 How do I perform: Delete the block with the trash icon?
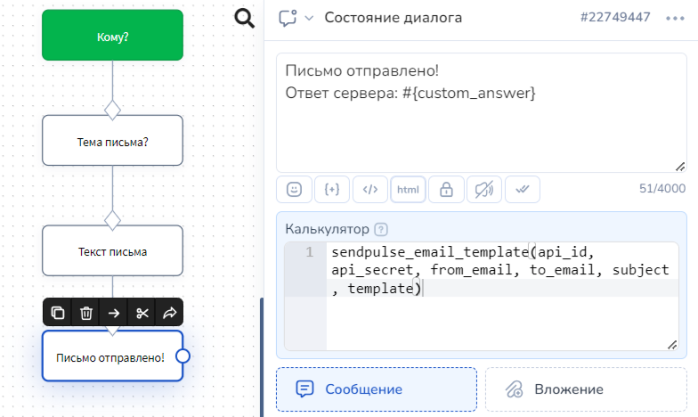[86, 312]
